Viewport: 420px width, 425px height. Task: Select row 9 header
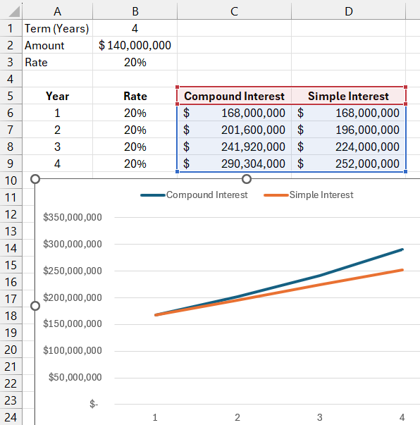coord(11,164)
